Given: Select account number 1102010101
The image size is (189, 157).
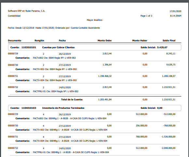Looking at the screenshot, I should pos(29,47).
